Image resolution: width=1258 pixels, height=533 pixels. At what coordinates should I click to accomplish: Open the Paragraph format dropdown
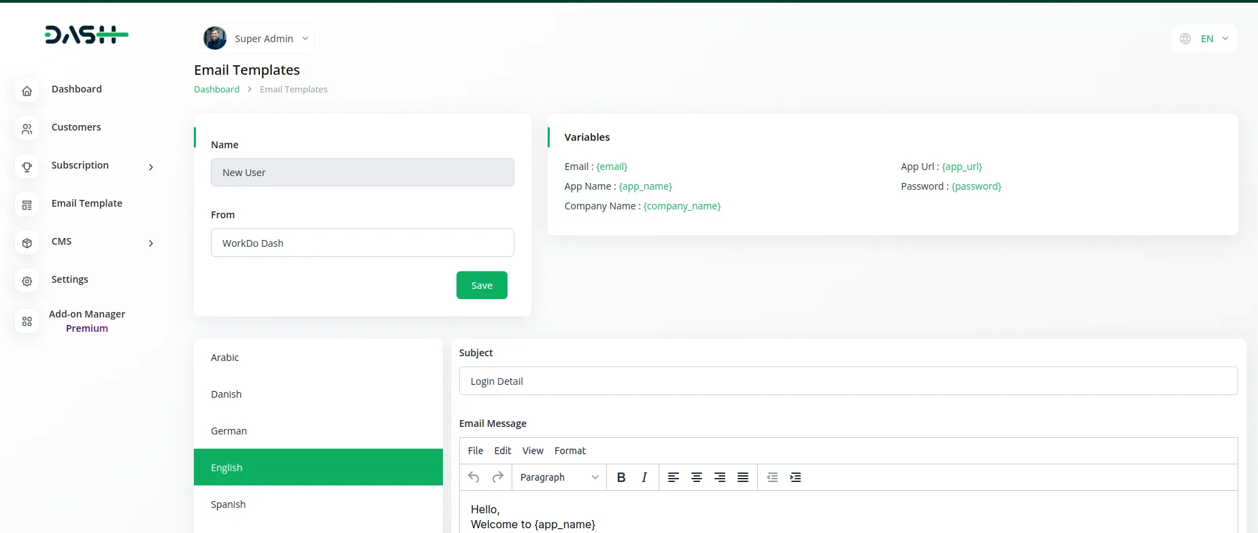click(559, 477)
